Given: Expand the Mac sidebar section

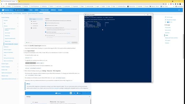Looking at the screenshot, I should [18, 23].
